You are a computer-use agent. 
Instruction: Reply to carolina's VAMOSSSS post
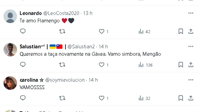[23, 98]
